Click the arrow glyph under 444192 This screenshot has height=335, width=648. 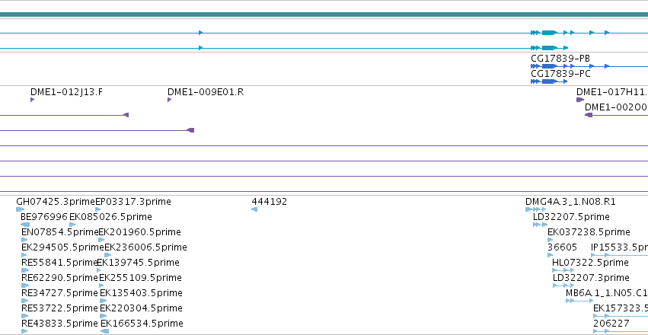(x=254, y=209)
